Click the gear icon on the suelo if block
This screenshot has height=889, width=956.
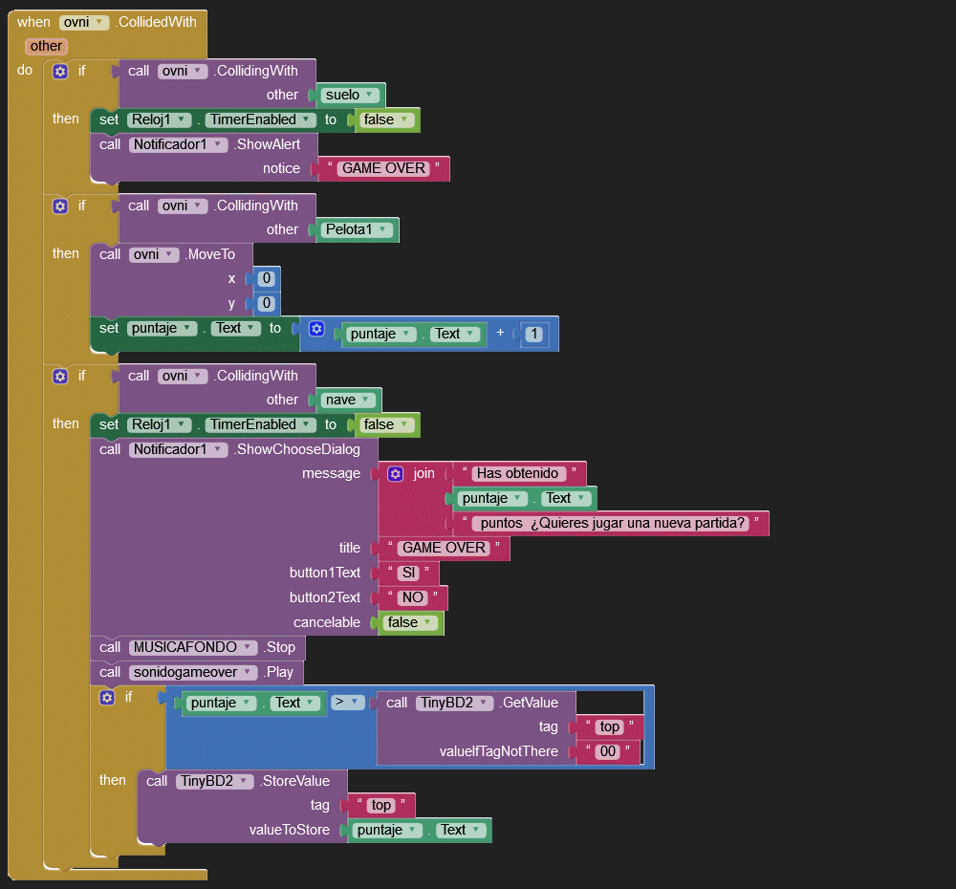pyautogui.click(x=60, y=71)
